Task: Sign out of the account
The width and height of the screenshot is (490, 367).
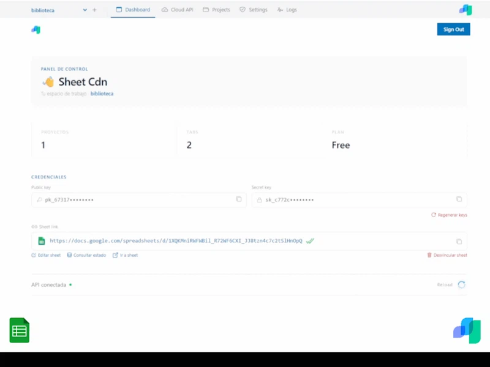Action: coord(453,29)
